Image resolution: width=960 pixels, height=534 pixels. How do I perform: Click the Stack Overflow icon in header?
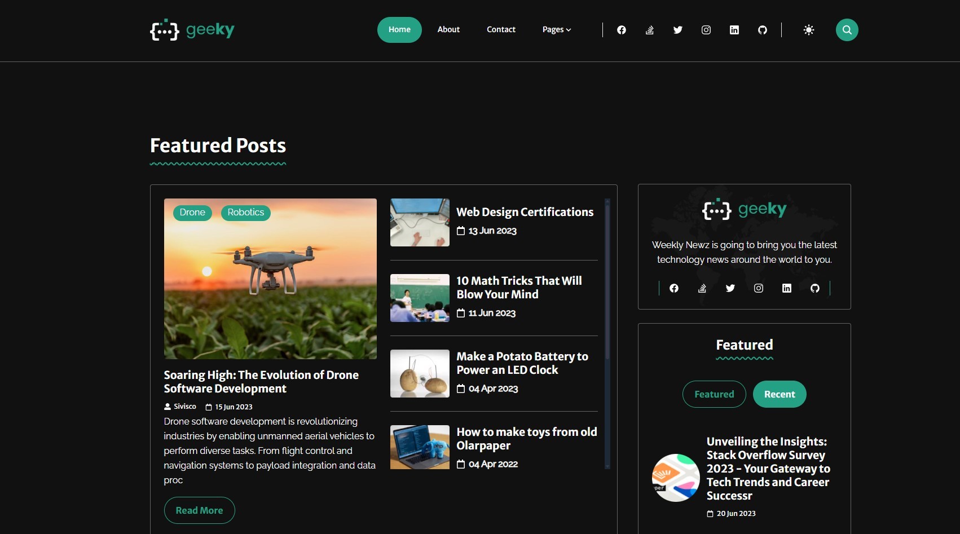649,30
